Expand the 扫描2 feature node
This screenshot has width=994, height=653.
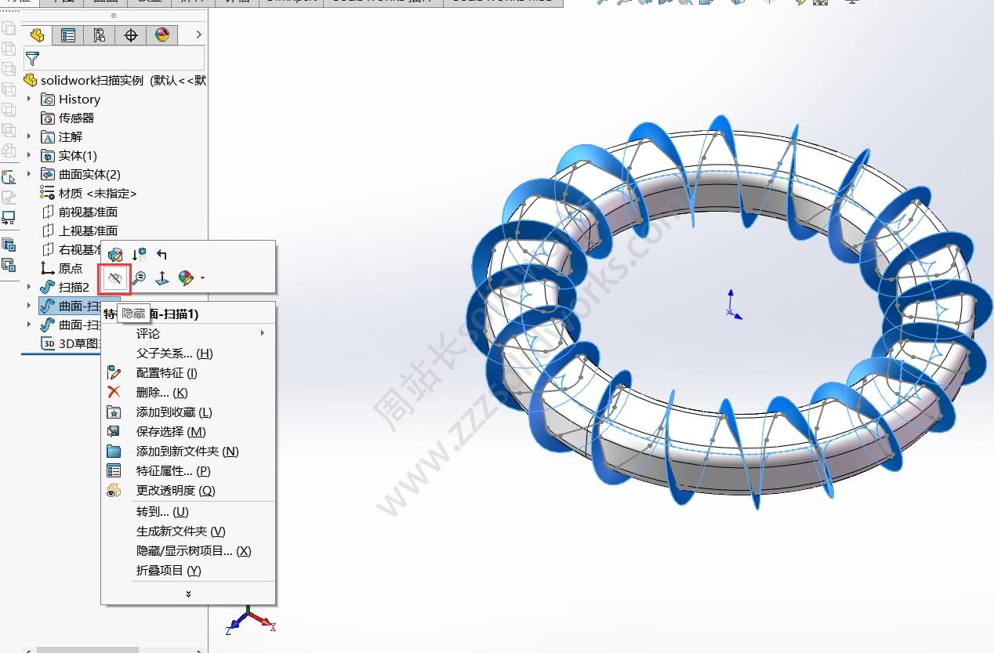29,287
